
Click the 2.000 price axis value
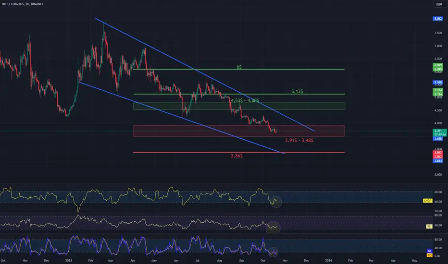coord(438,174)
